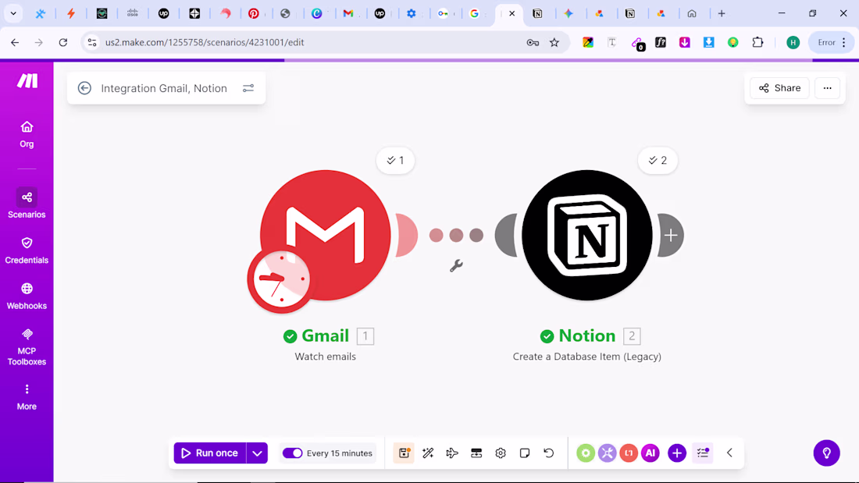Switch to the Google browser tab
The image size is (859, 483).
(475, 14)
